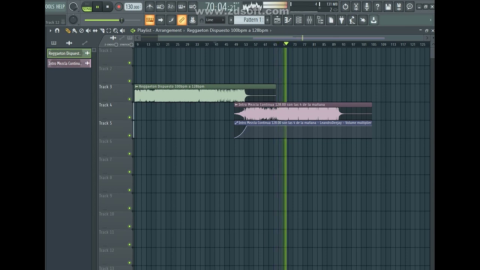Click the playlist horizontal scrollbar
This screenshot has height=270, width=480.
click(x=282, y=38)
